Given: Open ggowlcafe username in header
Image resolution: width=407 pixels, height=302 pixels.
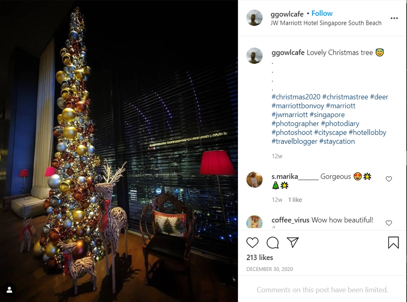Looking at the screenshot, I should (x=287, y=14).
